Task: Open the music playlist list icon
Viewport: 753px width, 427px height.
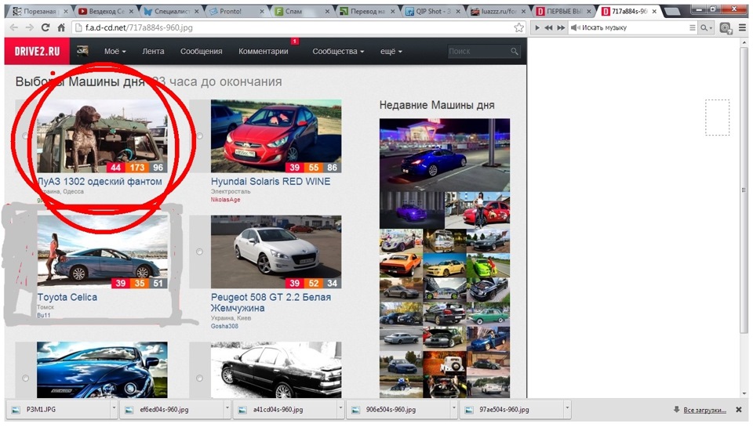Action: [692, 28]
